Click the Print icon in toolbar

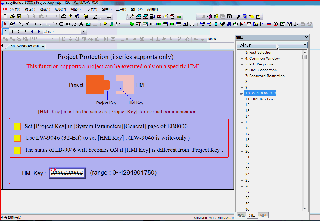[x=63, y=17]
